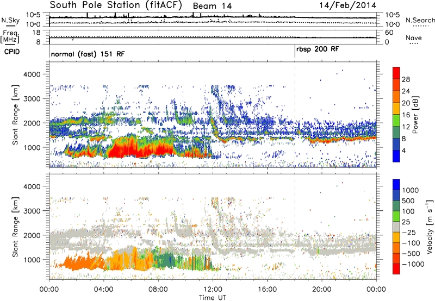Click the '20:00' time axis tick label
435x301 pixels.
(x=321, y=290)
